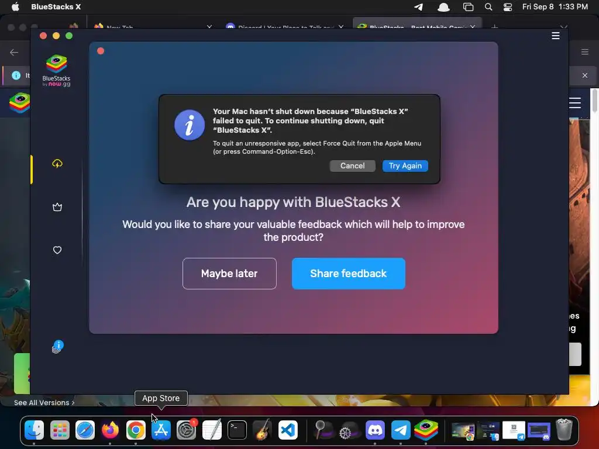Open minimized Discord window in Dock
This screenshot has width=599, height=449.
[539, 431]
